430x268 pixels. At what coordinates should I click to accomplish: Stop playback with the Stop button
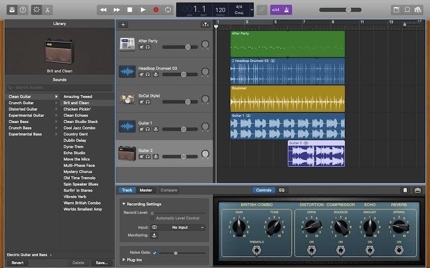coord(130,10)
